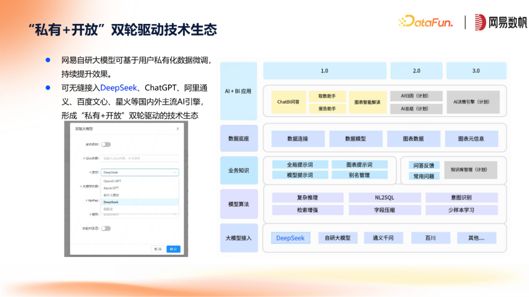Viewport: 529px width, 297px height.
Task: Click the blue 确定 button
Action: [173, 249]
